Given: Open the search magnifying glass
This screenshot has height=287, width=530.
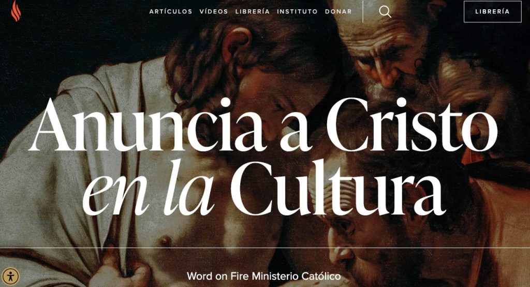Looking at the screenshot, I should click(385, 12).
